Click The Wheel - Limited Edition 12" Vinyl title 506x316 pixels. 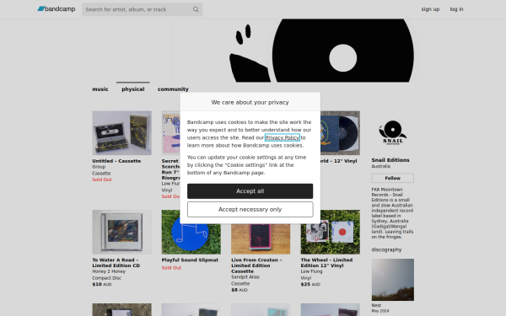point(326,262)
